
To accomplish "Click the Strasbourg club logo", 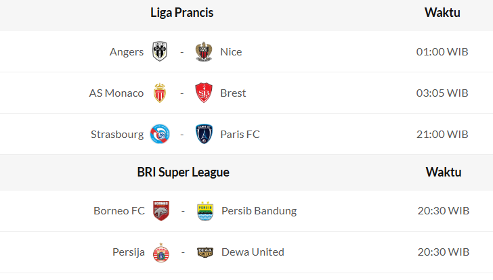I will (160, 134).
